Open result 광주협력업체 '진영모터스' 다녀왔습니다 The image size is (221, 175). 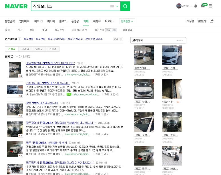click(x=51, y=63)
